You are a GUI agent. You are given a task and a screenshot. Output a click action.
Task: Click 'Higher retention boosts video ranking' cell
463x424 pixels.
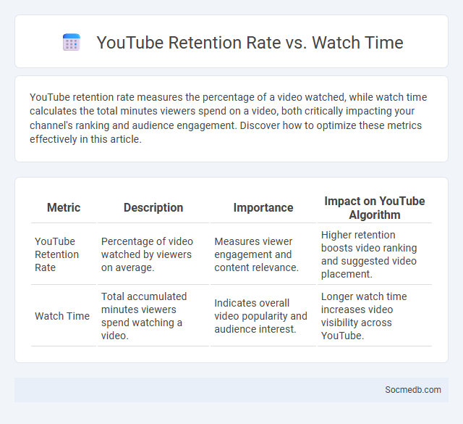tap(375, 254)
